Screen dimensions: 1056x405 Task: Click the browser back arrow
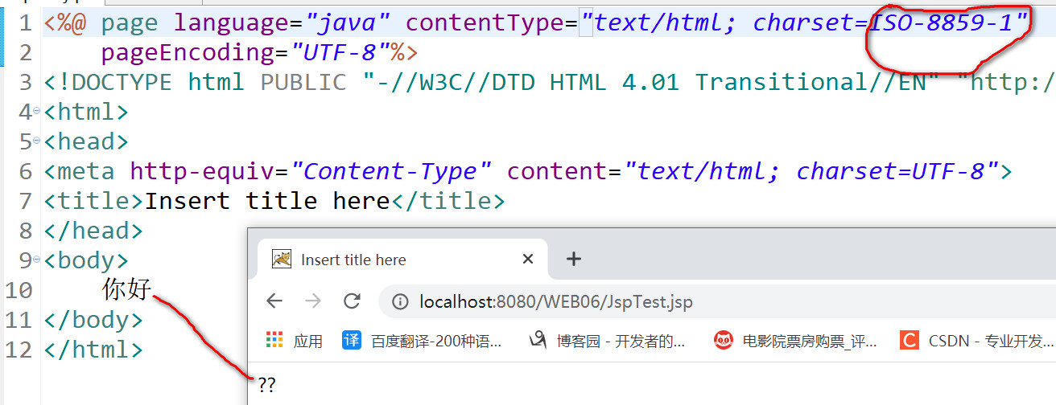tap(274, 301)
